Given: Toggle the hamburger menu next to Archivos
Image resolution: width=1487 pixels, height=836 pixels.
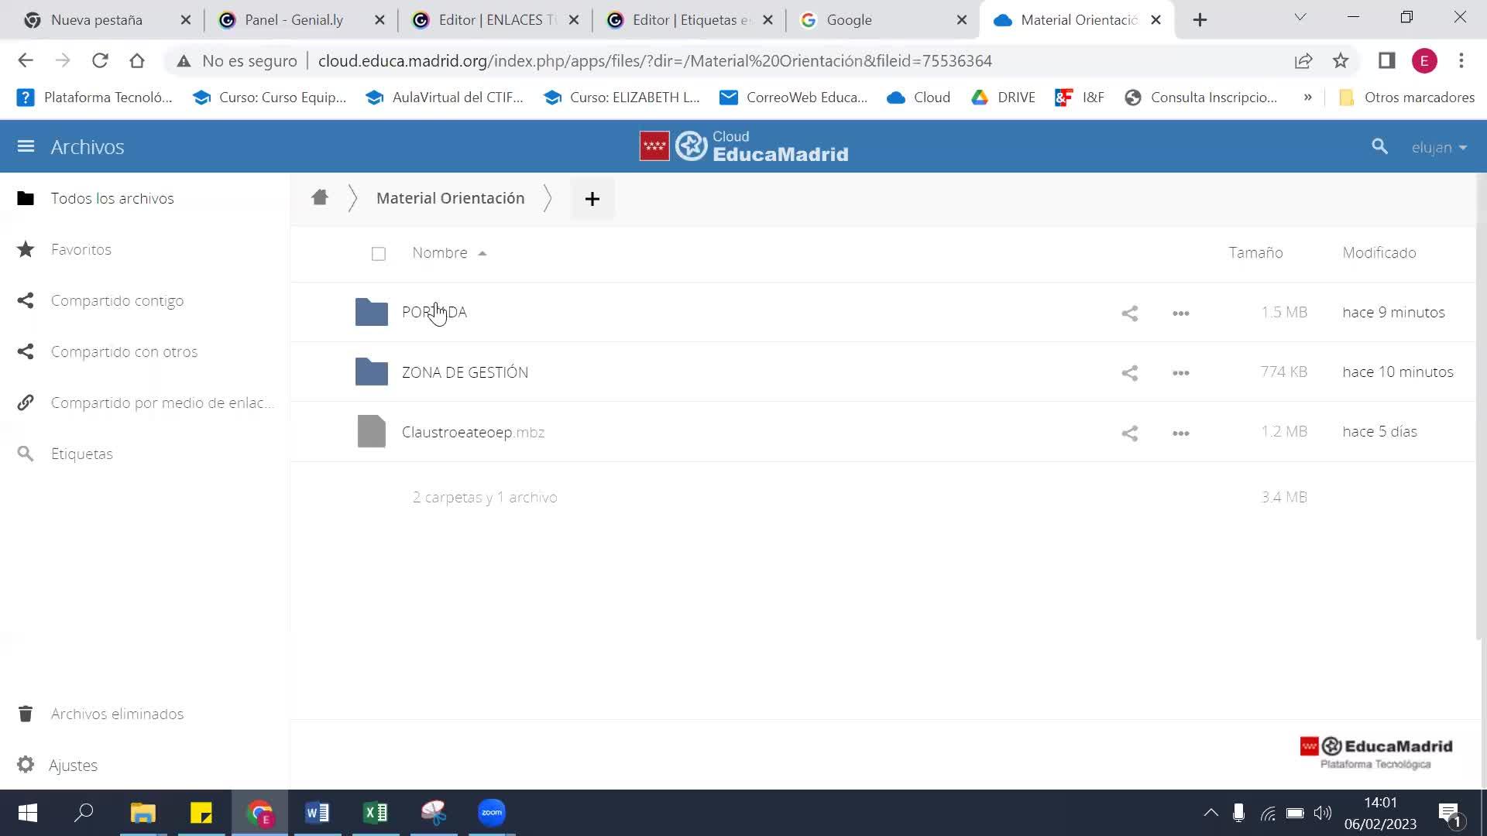Looking at the screenshot, I should (26, 146).
